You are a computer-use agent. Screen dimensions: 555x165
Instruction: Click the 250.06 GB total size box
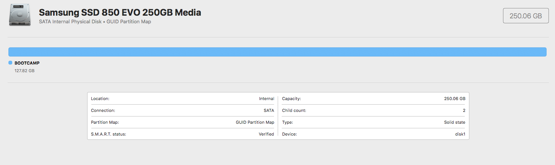(x=526, y=16)
